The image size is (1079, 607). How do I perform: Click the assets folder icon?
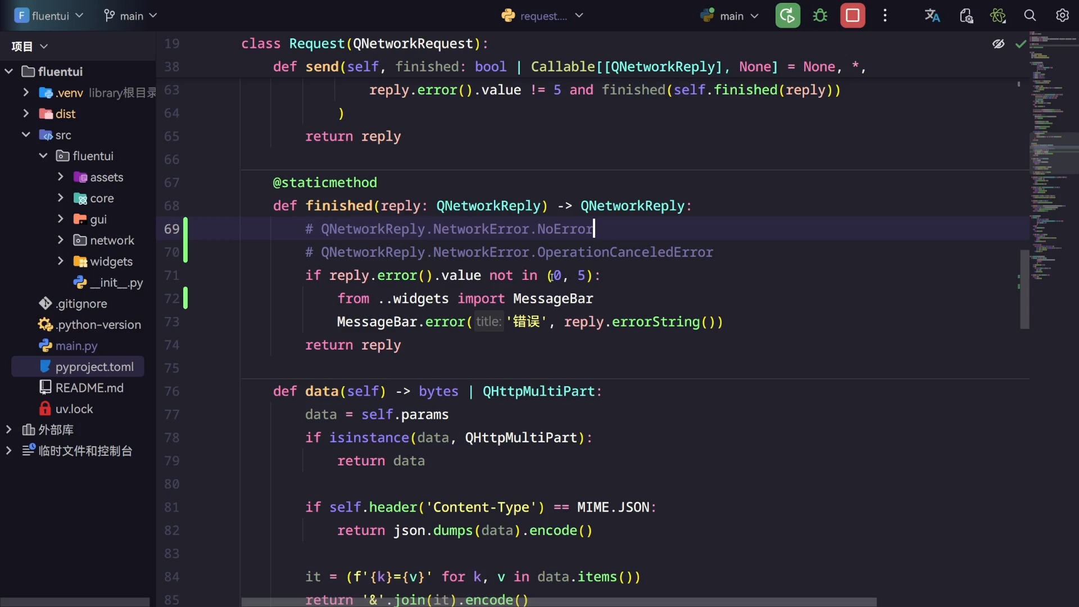pos(80,178)
